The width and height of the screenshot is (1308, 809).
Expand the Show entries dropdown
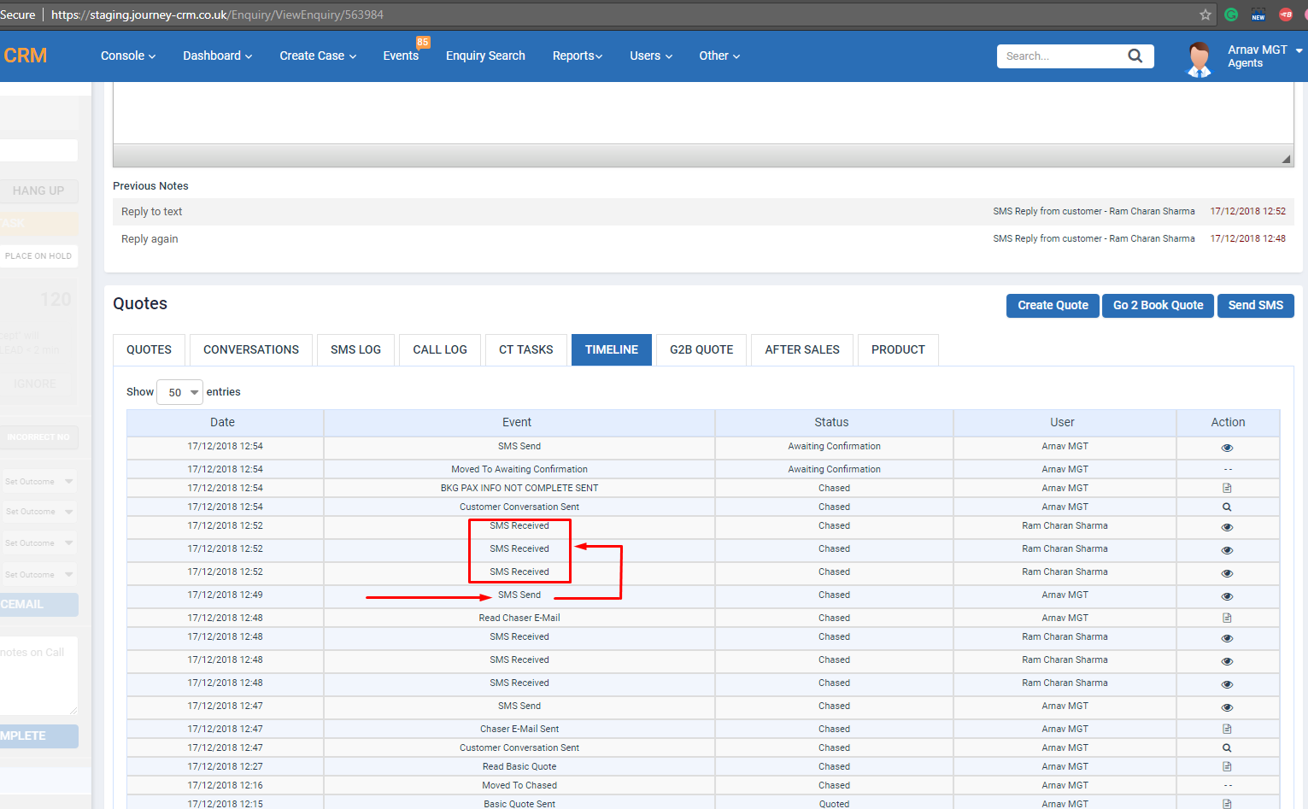(180, 392)
